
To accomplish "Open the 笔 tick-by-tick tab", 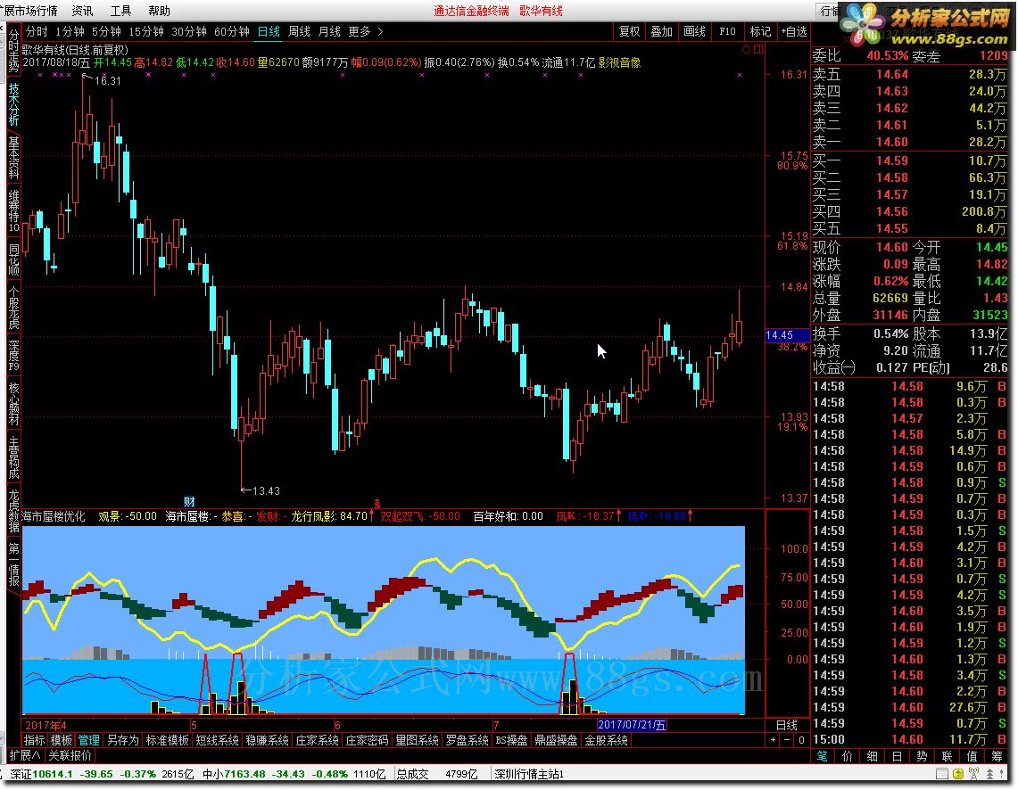I will tap(822, 755).
